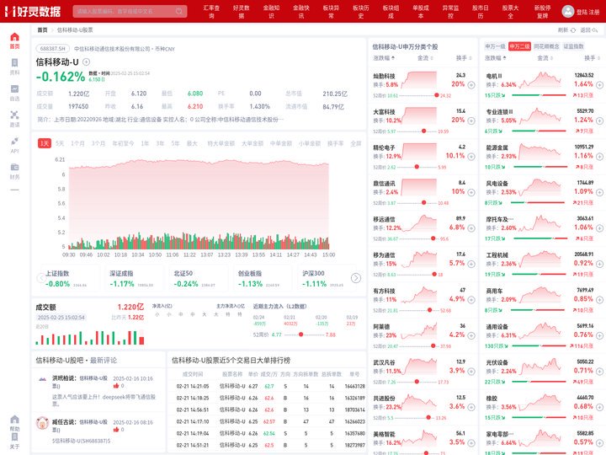Sort sector list by 换手 column
Screen dimensions: 606x455
(x=593, y=58)
